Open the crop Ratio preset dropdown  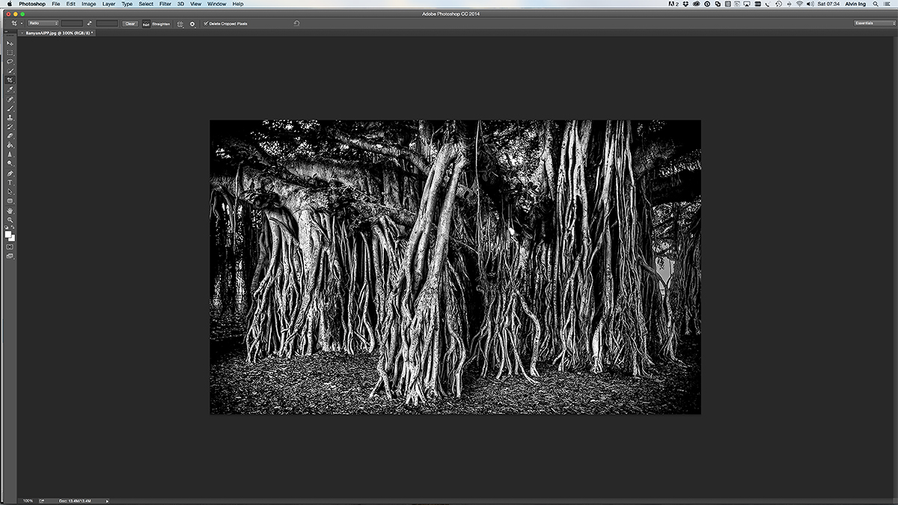point(43,23)
